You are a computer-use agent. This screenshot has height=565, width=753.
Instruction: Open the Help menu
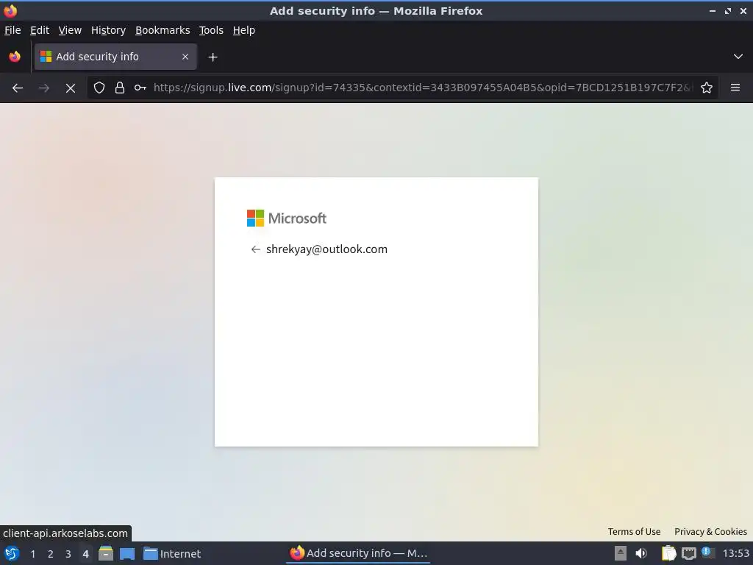coord(243,30)
